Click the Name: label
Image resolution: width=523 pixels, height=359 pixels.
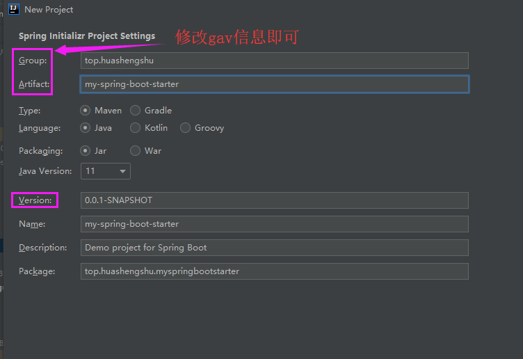pos(32,224)
